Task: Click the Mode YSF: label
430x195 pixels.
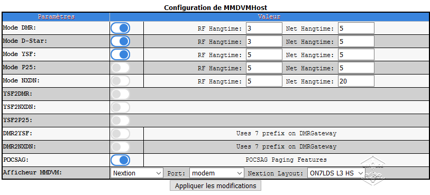Action: 20,54
